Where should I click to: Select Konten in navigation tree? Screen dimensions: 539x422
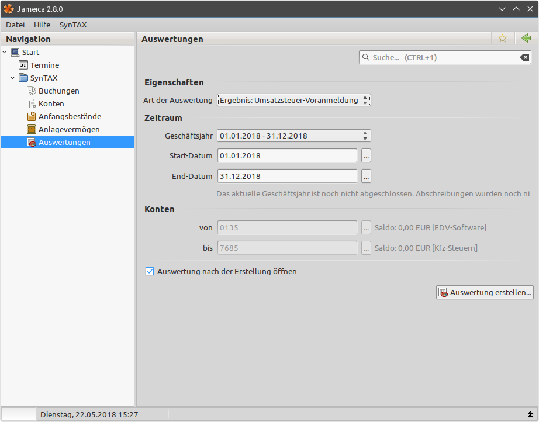pyautogui.click(x=51, y=103)
